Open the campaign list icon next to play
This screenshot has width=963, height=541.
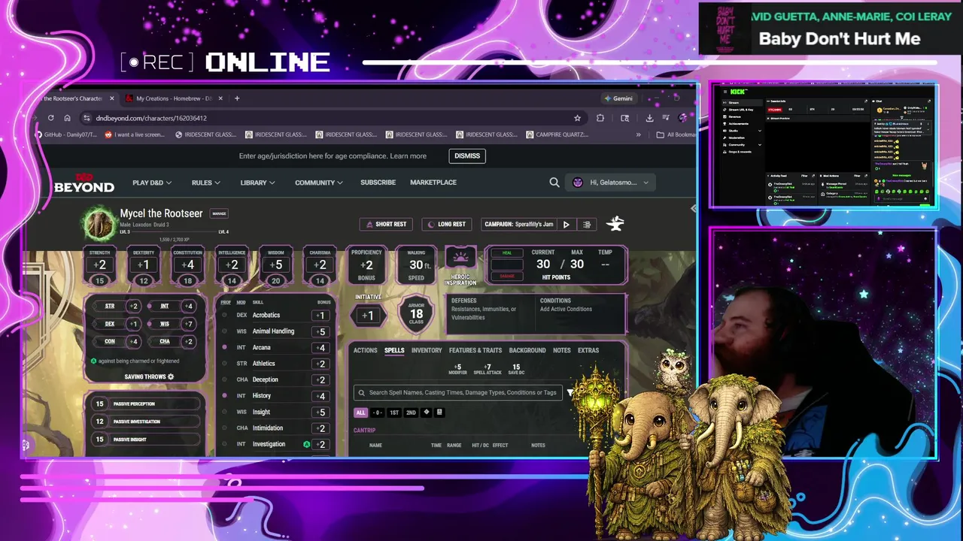[587, 224]
